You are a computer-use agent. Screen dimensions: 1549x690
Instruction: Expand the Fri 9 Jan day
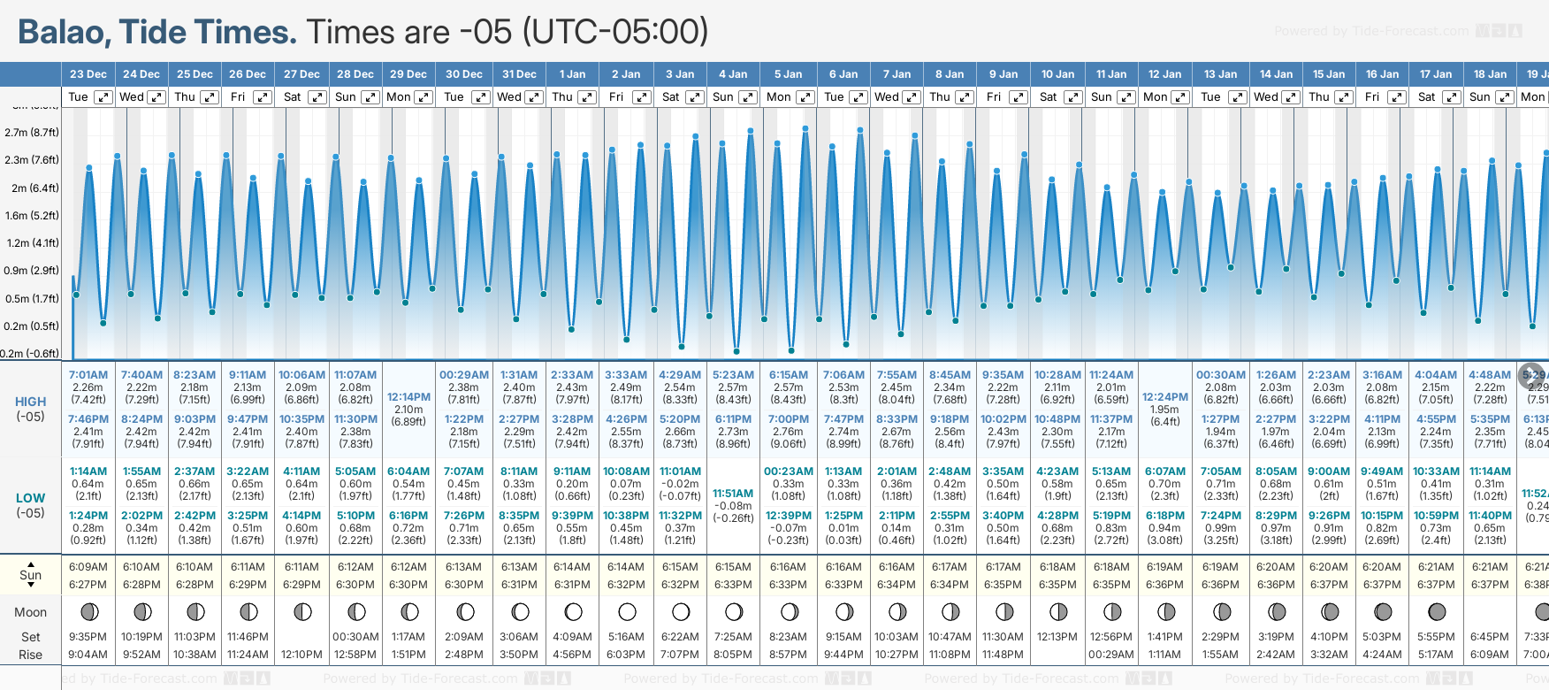[x=1018, y=97]
